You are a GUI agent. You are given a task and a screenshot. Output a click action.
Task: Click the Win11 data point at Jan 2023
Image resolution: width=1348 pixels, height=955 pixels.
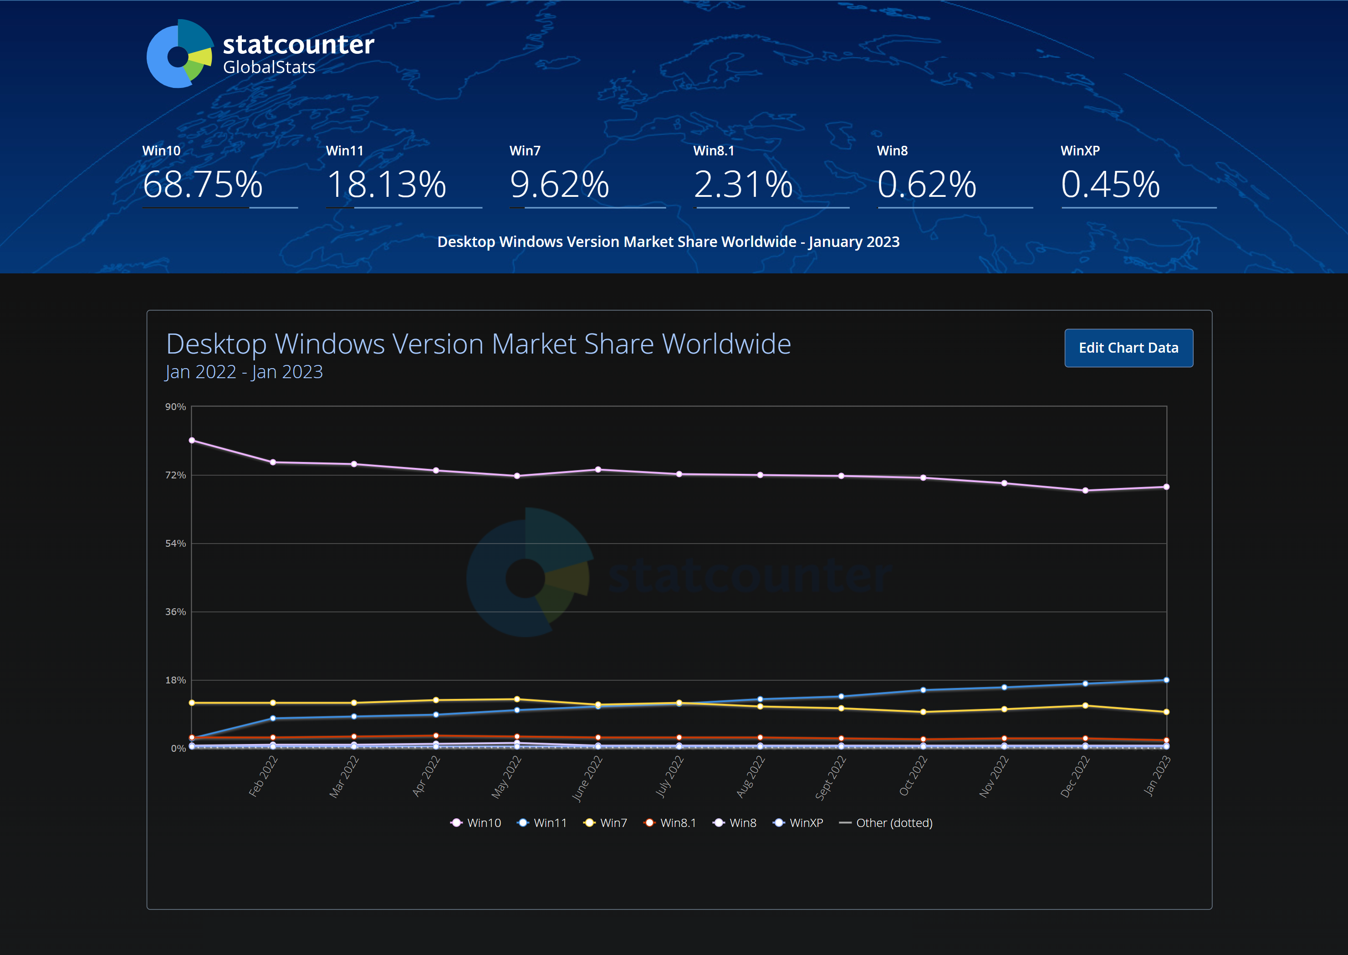(x=1166, y=680)
